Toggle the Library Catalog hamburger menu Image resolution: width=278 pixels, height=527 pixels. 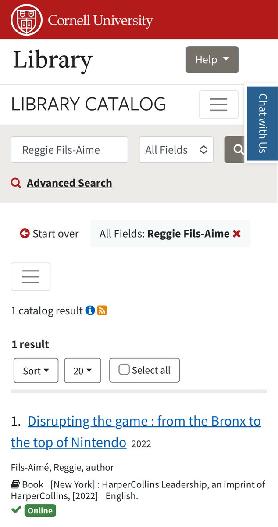[x=218, y=105]
